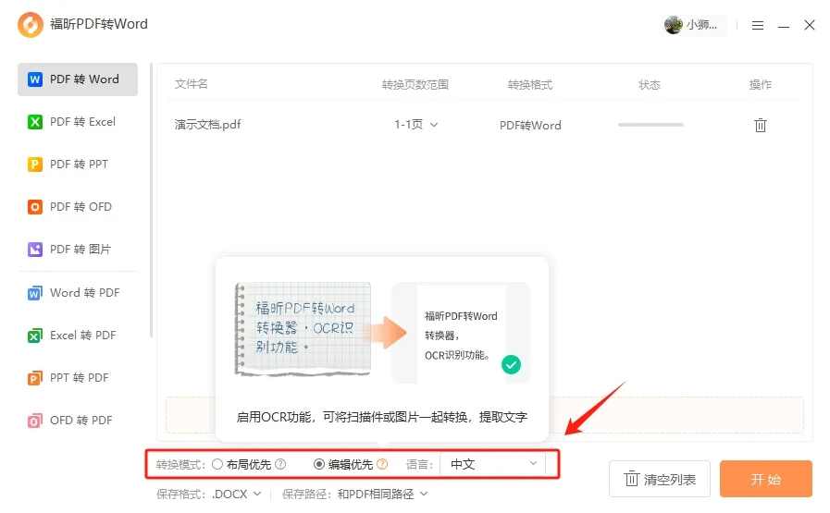Click the 转换格式 column header

pos(530,85)
